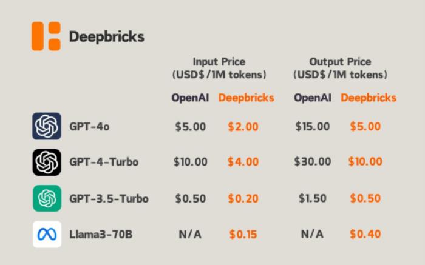This screenshot has height=265, width=425.
Task: Click the Deepbricks brand name text
Action: (107, 37)
